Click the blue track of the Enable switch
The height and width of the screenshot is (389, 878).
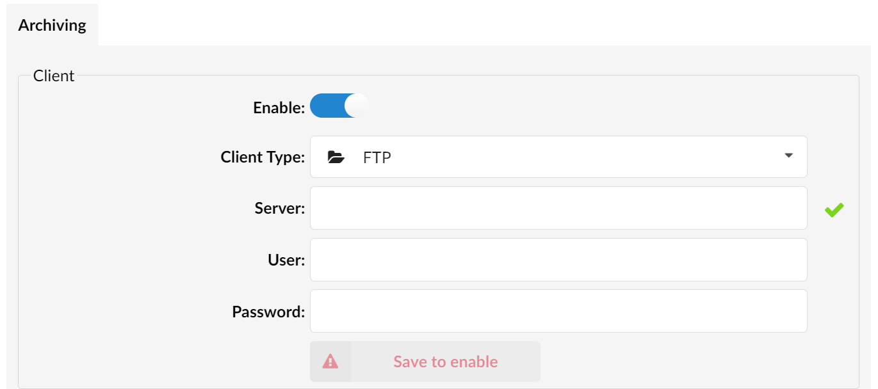(327, 106)
